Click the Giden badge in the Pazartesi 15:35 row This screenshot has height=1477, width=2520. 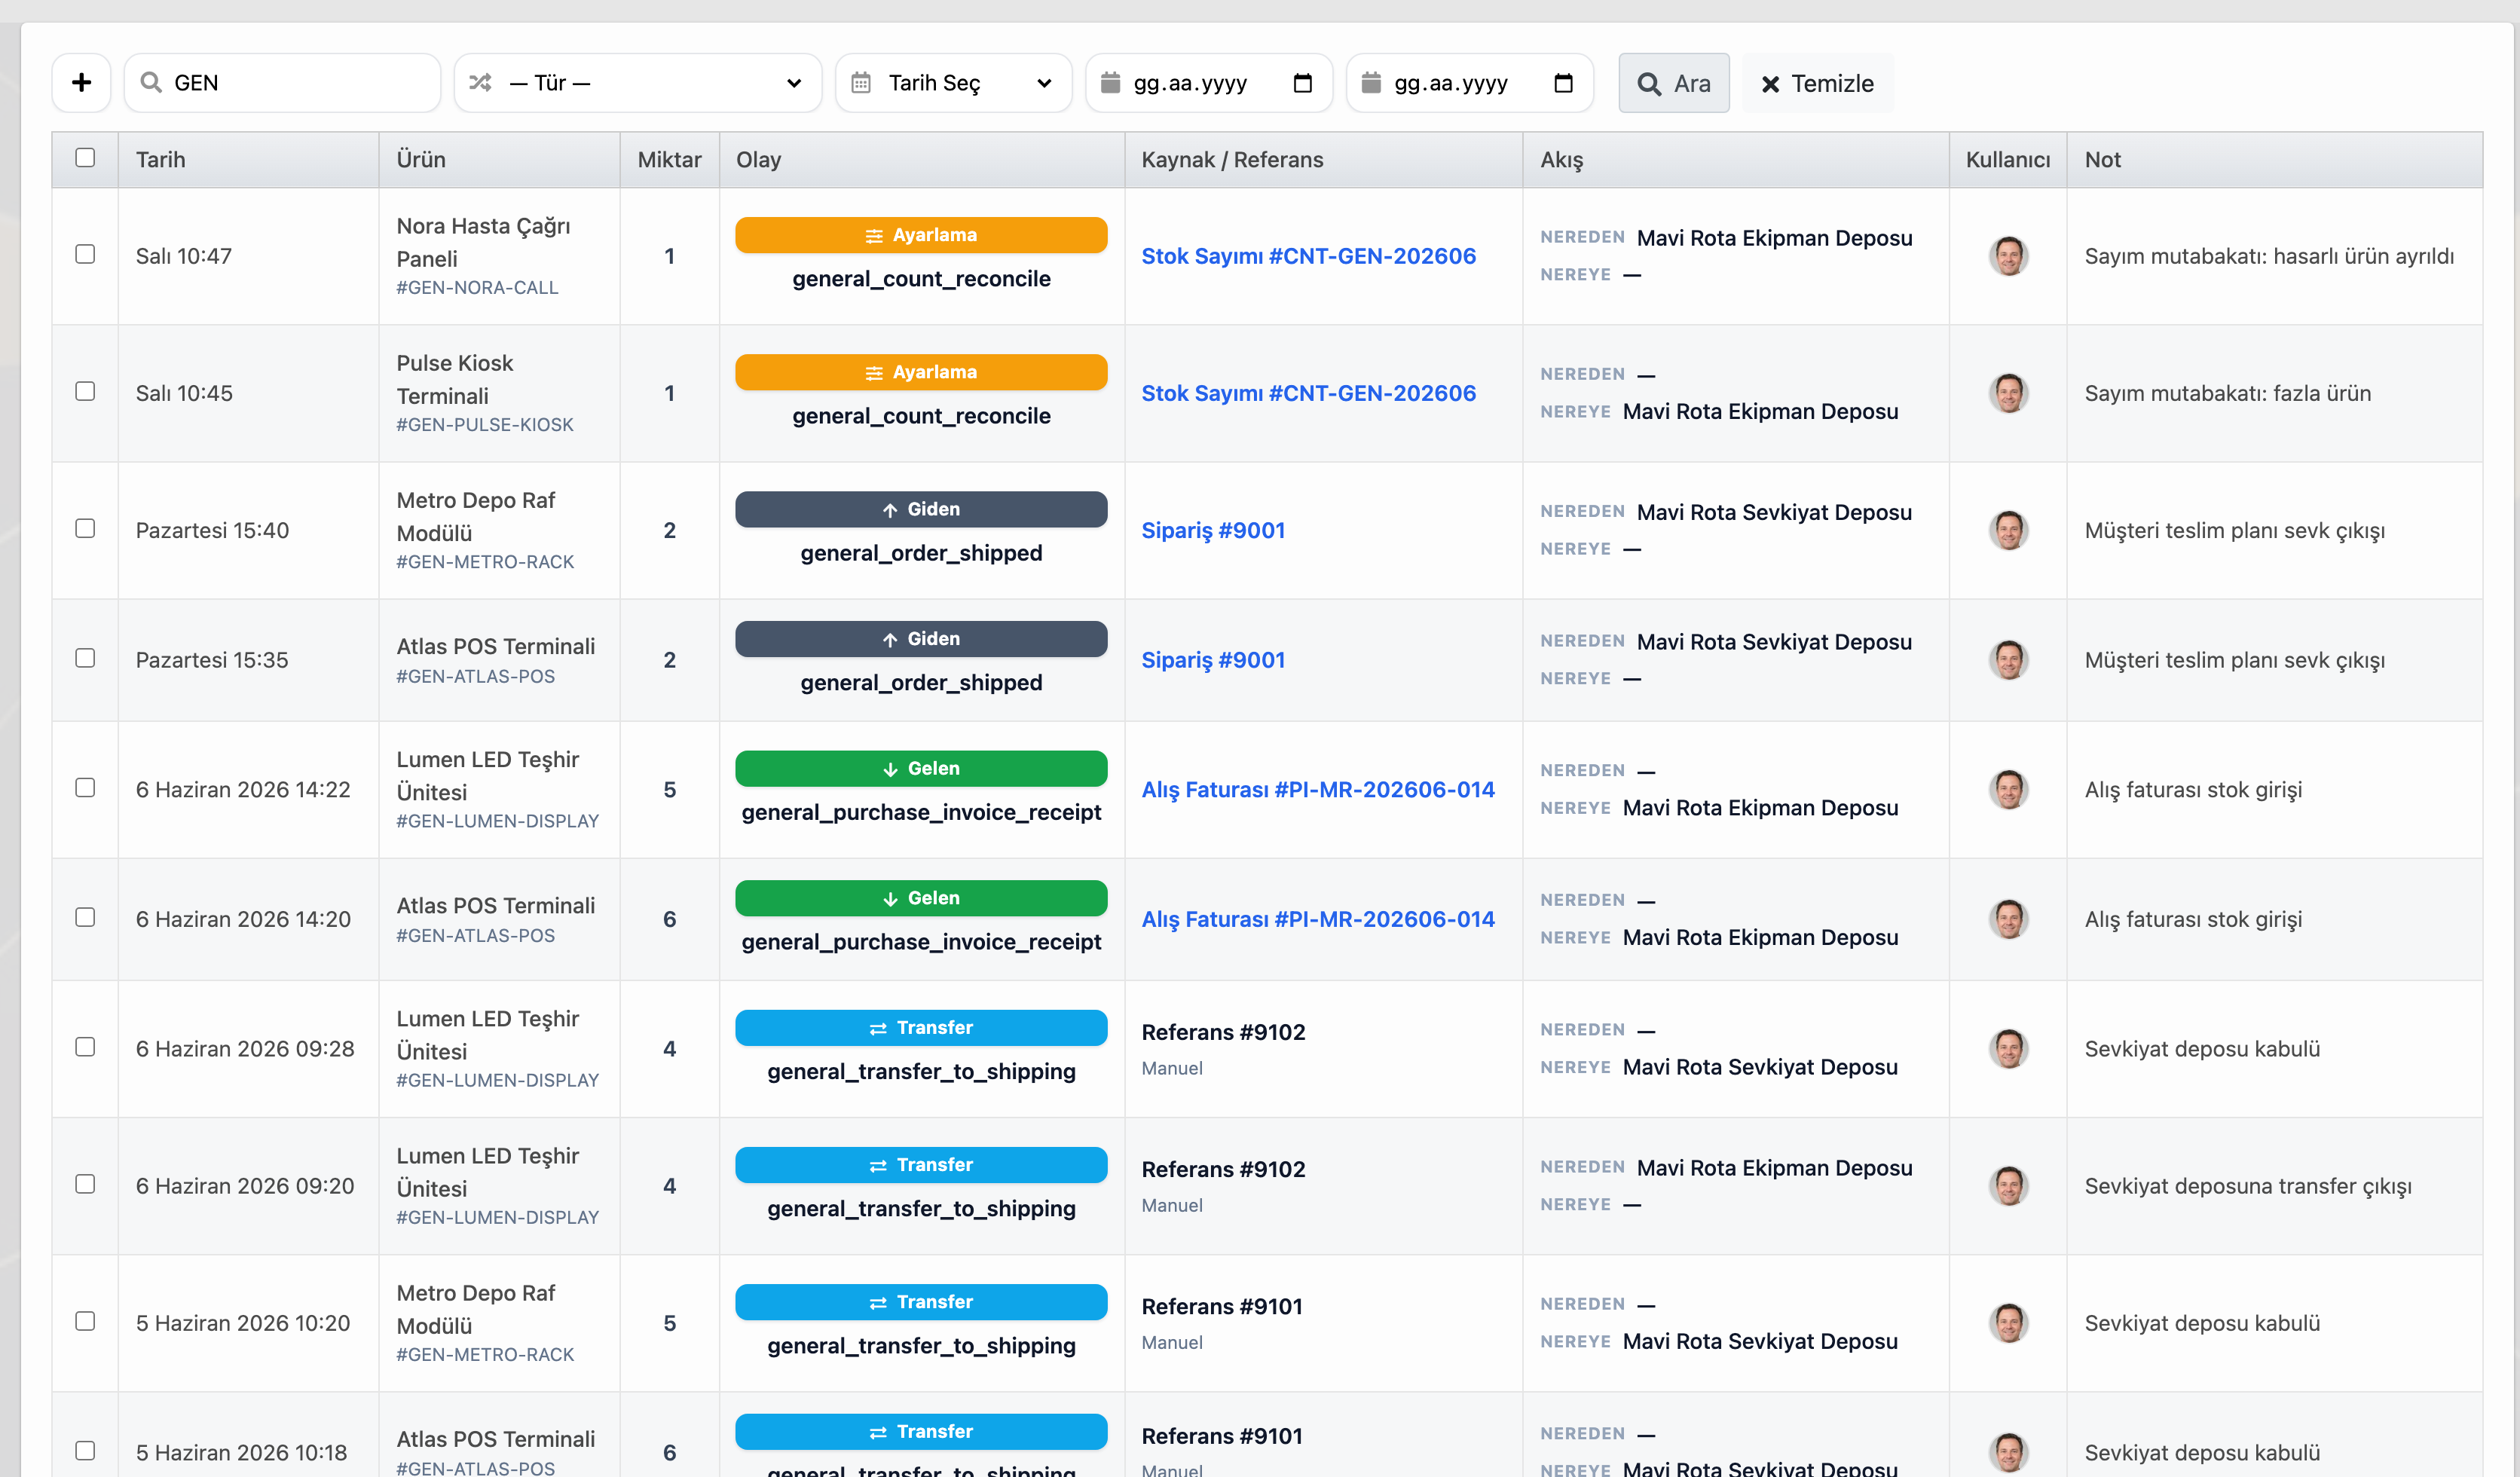point(921,639)
